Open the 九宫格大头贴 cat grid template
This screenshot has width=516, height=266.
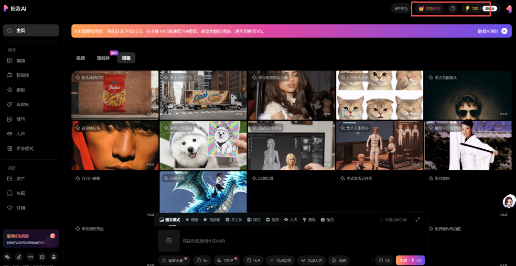tap(379, 95)
